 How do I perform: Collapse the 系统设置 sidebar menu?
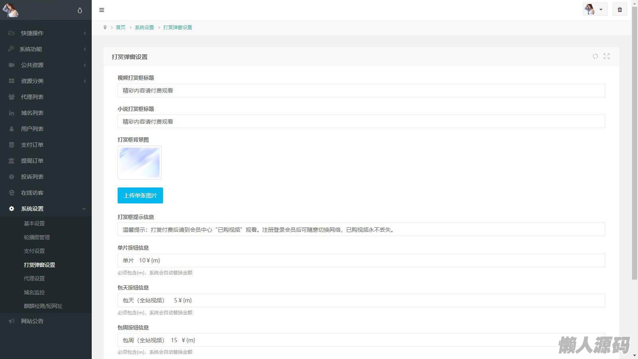pyautogui.click(x=32, y=209)
